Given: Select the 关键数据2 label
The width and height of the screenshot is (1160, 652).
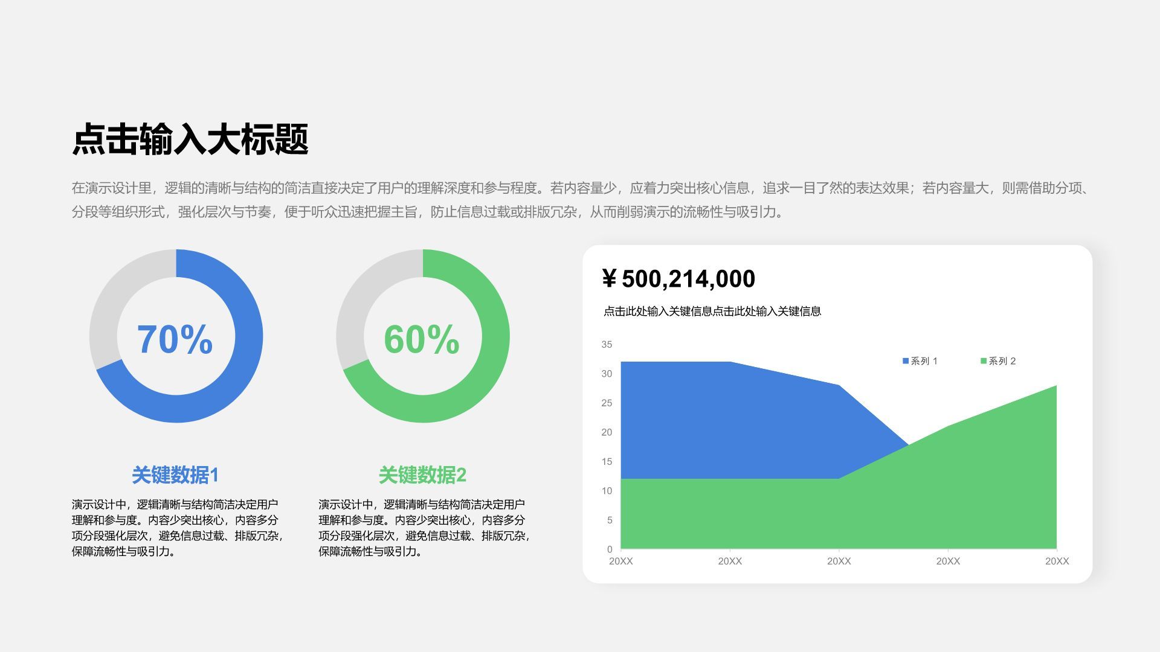Looking at the screenshot, I should click(422, 475).
